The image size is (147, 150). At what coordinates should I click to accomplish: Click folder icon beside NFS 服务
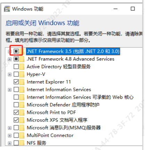[x=22, y=143]
